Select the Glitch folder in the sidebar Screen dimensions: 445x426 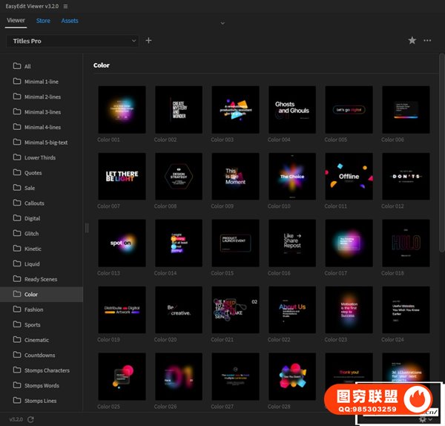pos(34,233)
